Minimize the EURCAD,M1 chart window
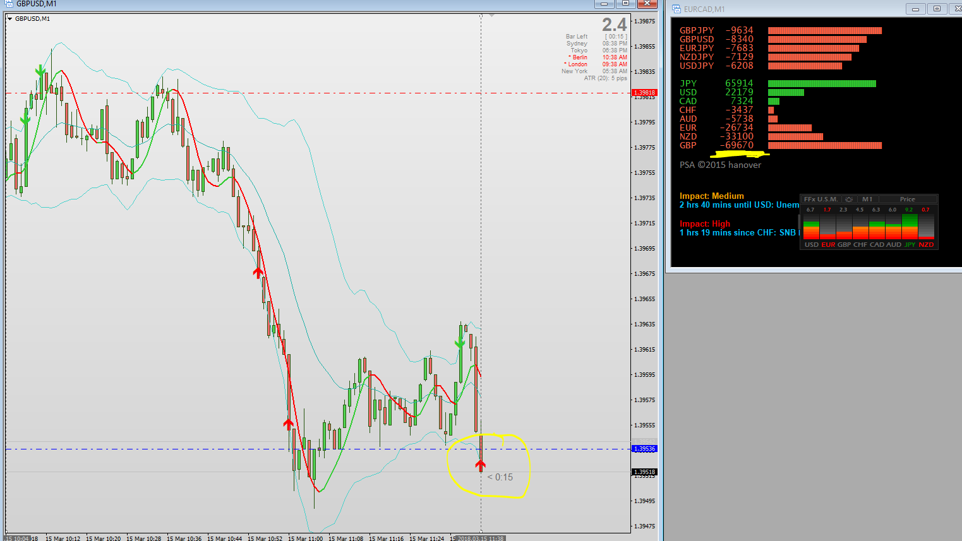Screen dimensions: 962x541 point(915,9)
